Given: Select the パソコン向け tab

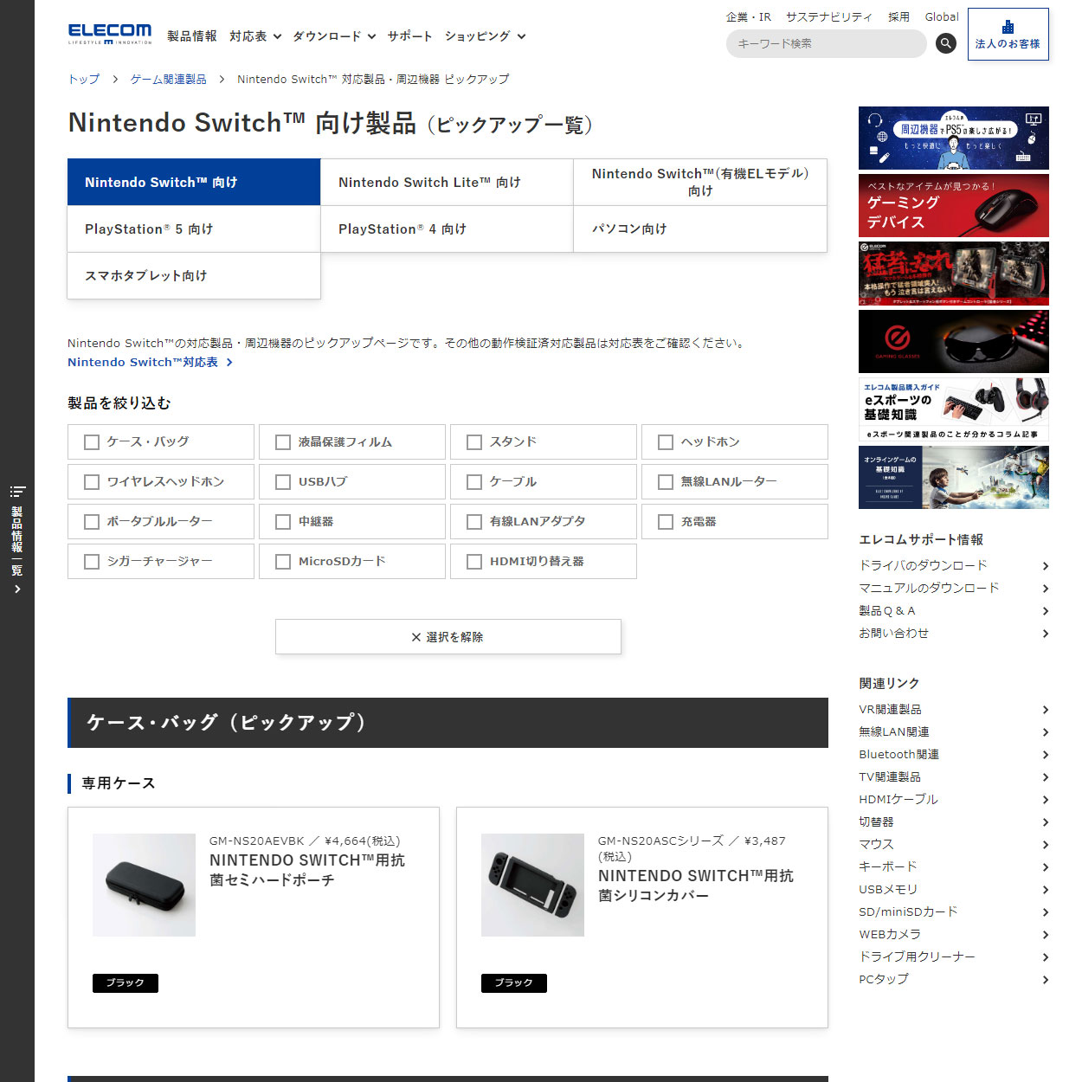Looking at the screenshot, I should point(700,229).
